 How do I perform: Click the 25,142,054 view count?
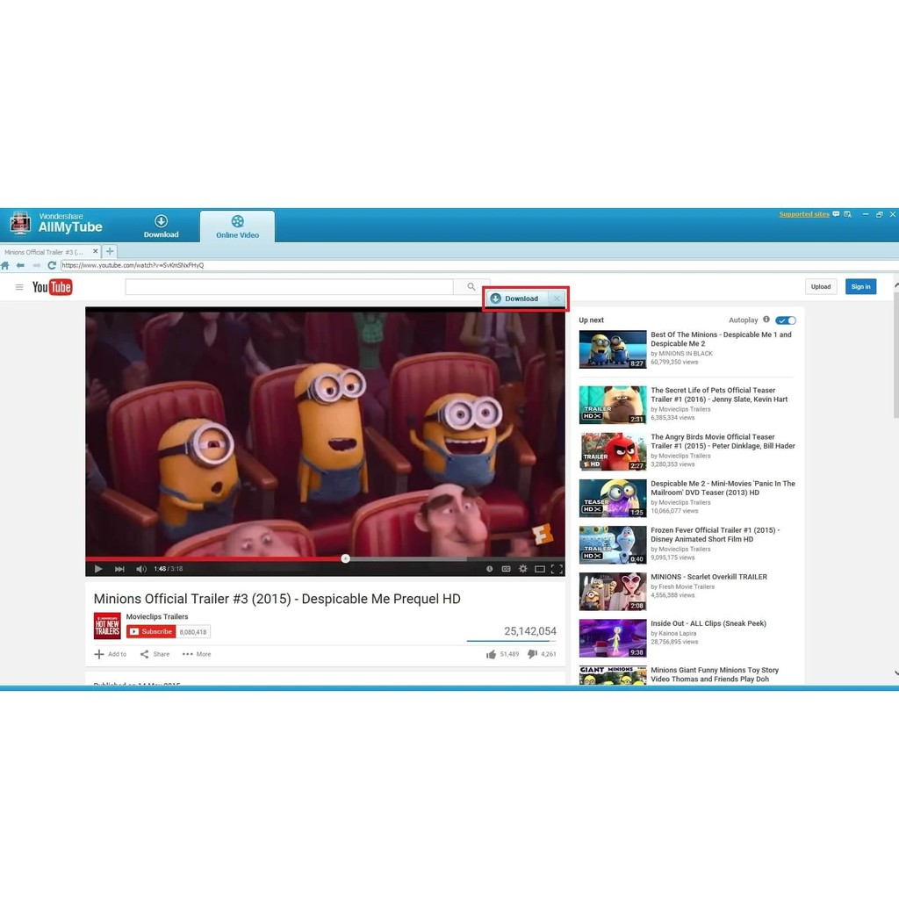point(529,631)
